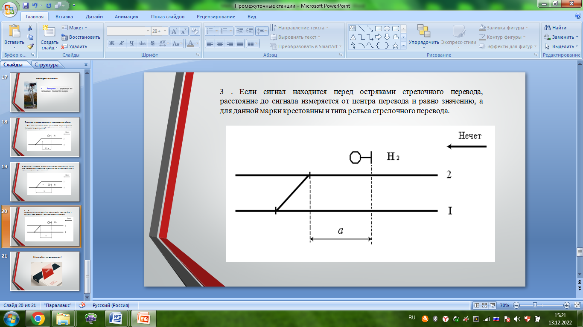Open the font size dropdown
Viewport: 583px width, 327px height.
click(165, 31)
